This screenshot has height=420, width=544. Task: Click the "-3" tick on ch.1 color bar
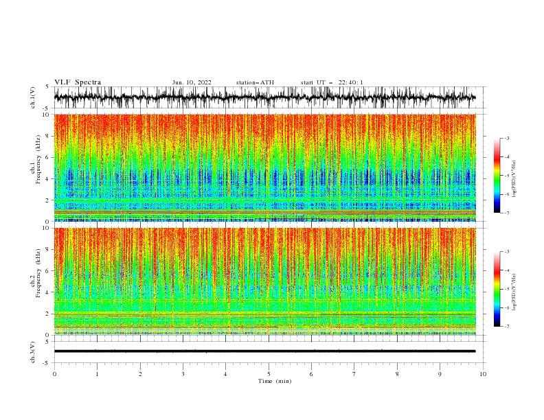point(506,138)
